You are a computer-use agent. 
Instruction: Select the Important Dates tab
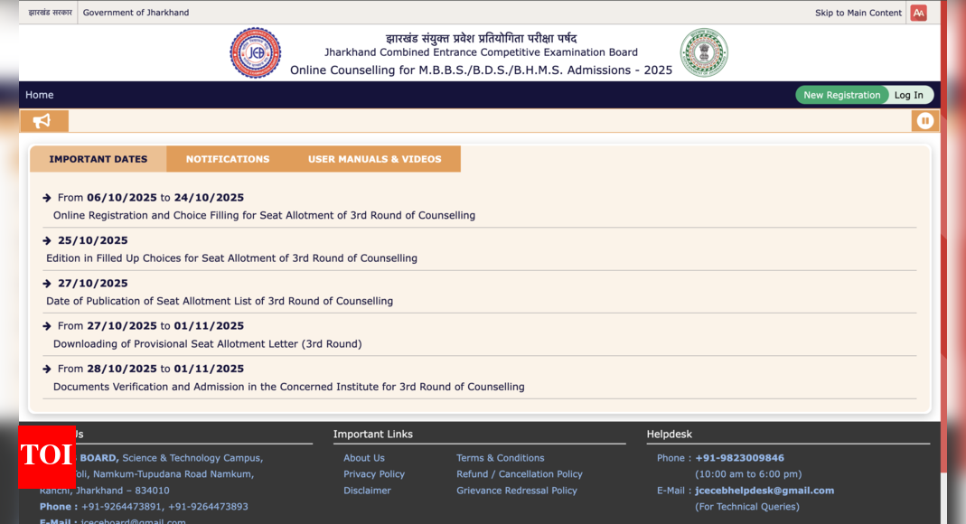click(98, 159)
